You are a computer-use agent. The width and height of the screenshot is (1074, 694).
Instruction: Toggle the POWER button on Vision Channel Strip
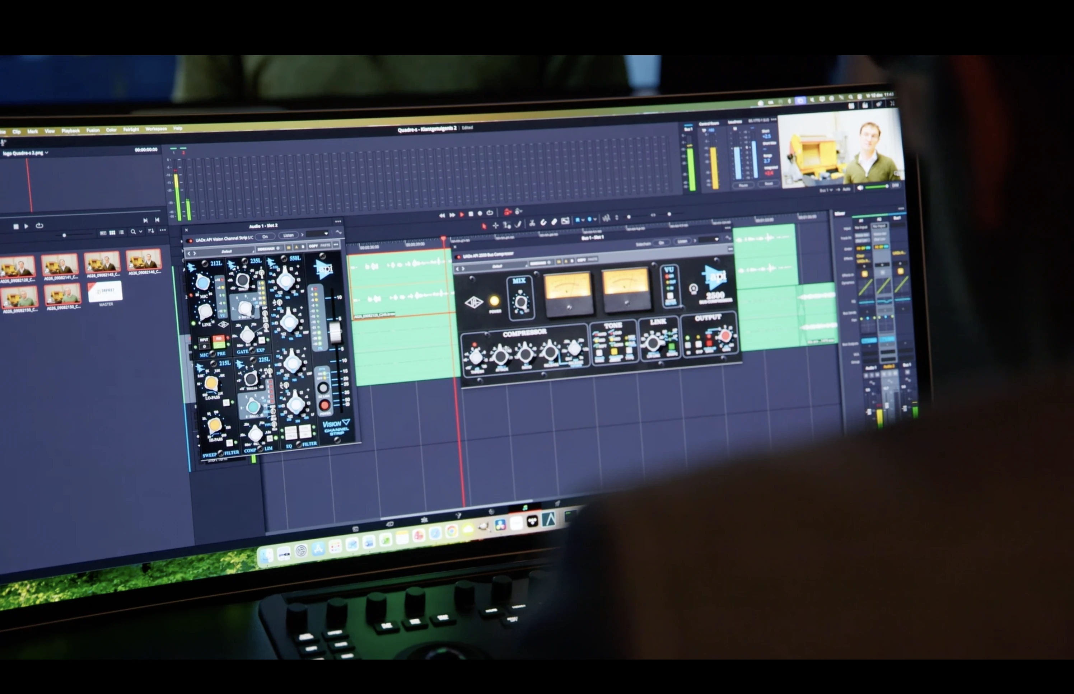pos(324,405)
